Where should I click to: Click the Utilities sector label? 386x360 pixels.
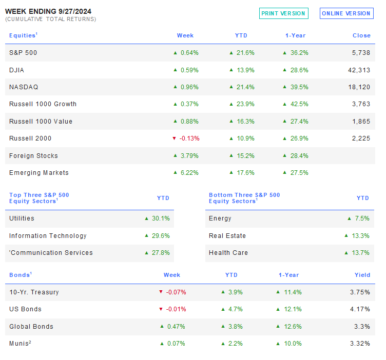[22, 218]
